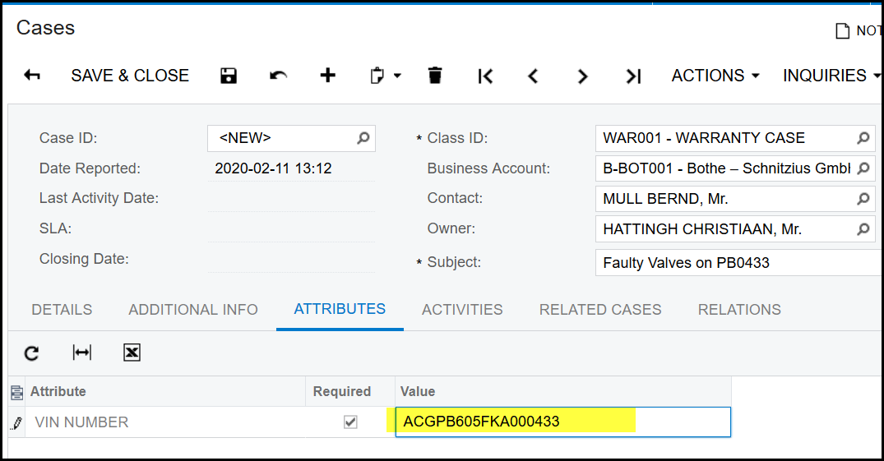Click the save disk icon
884x461 pixels.
point(229,76)
